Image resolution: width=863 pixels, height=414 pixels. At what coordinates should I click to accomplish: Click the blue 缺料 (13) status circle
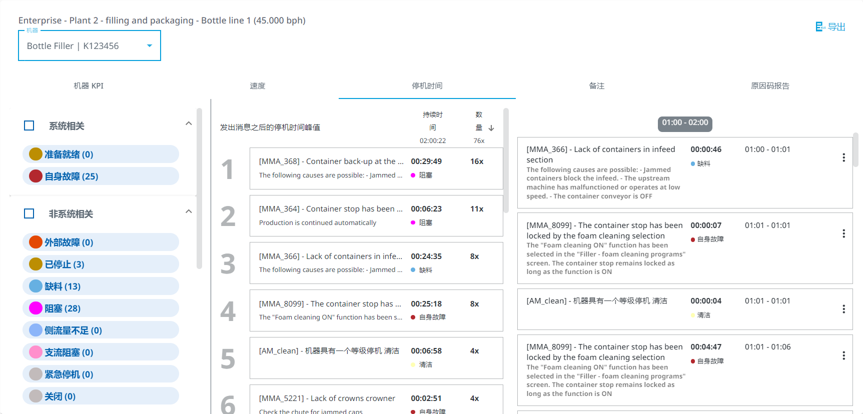36,286
